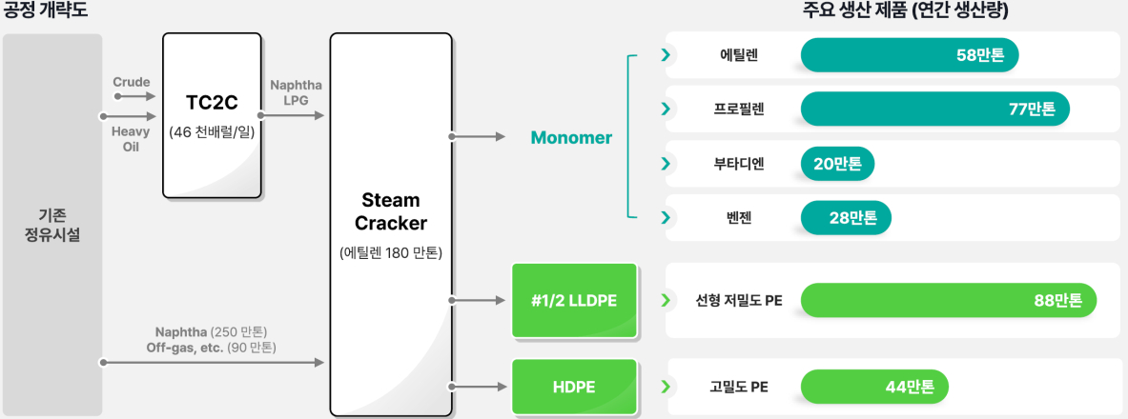Viewport: 1128px width, 419px height.
Task: Expand the 프로필렌 row chevron
Action: (x=666, y=109)
